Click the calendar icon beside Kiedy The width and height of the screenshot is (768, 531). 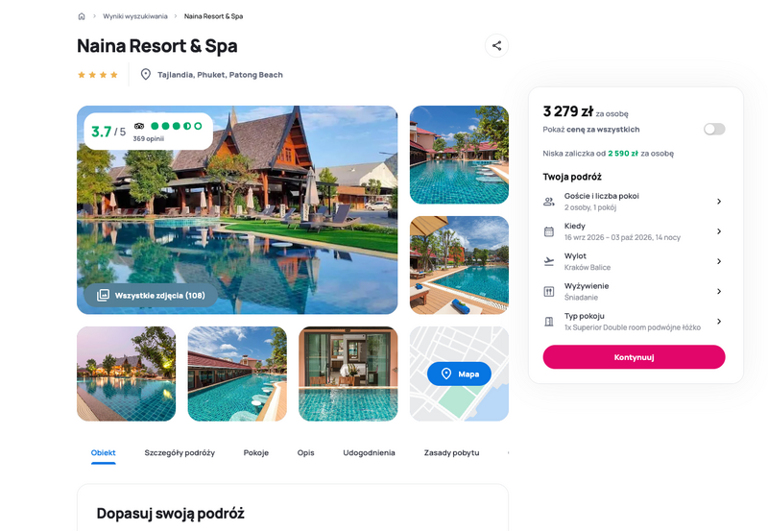[x=549, y=231]
